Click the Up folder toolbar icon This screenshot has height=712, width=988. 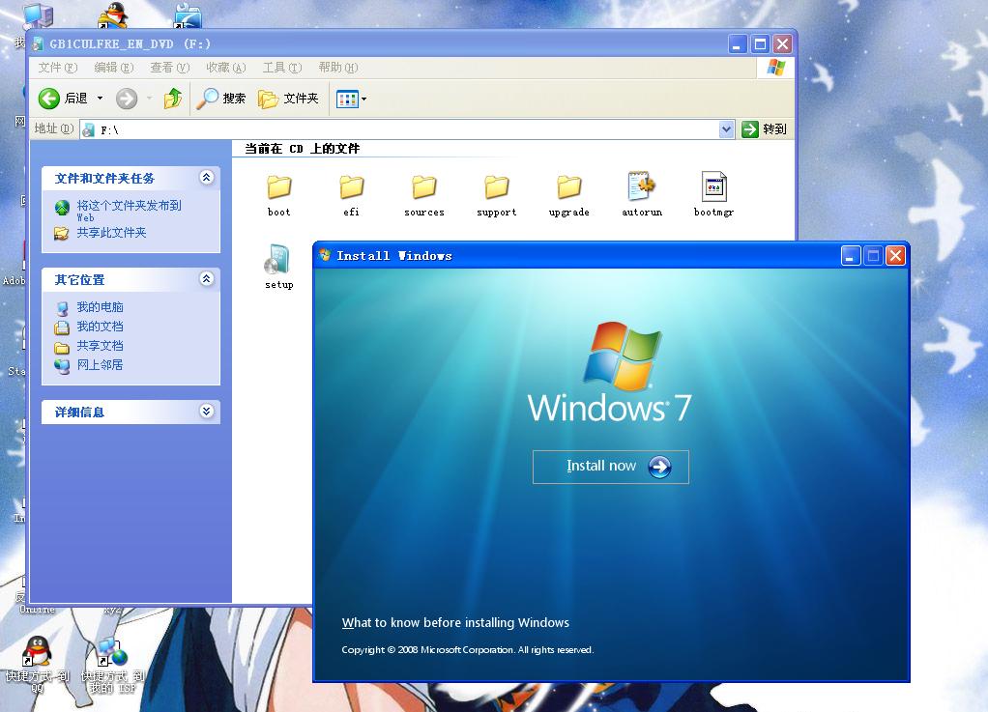tap(173, 99)
